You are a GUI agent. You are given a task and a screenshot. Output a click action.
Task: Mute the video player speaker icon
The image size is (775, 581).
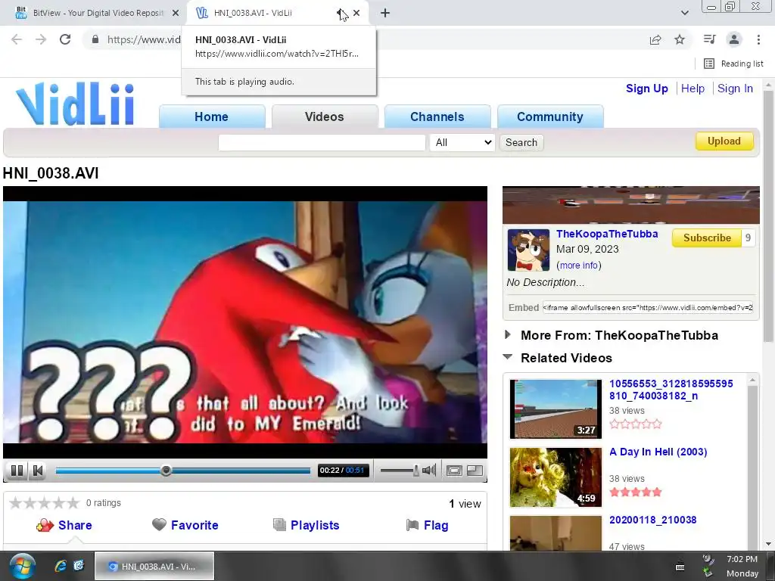pos(429,471)
